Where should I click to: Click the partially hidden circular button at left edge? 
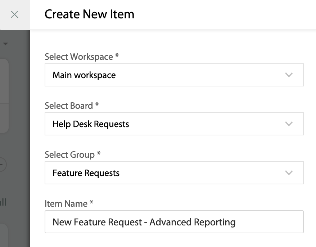[x=2, y=165]
